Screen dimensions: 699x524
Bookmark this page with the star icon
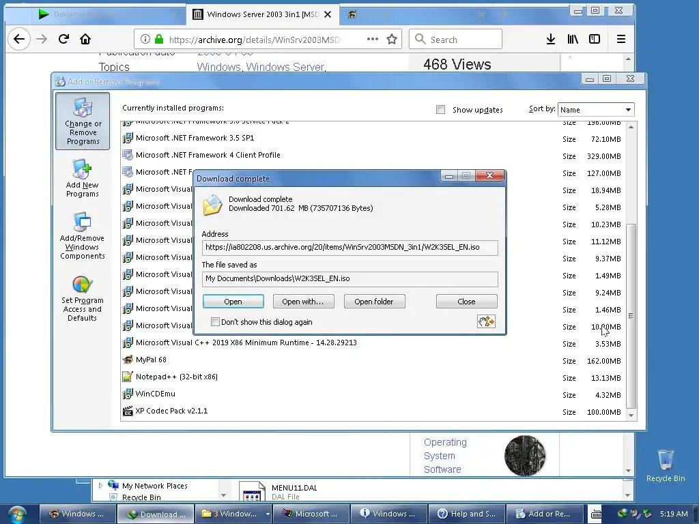pos(392,39)
